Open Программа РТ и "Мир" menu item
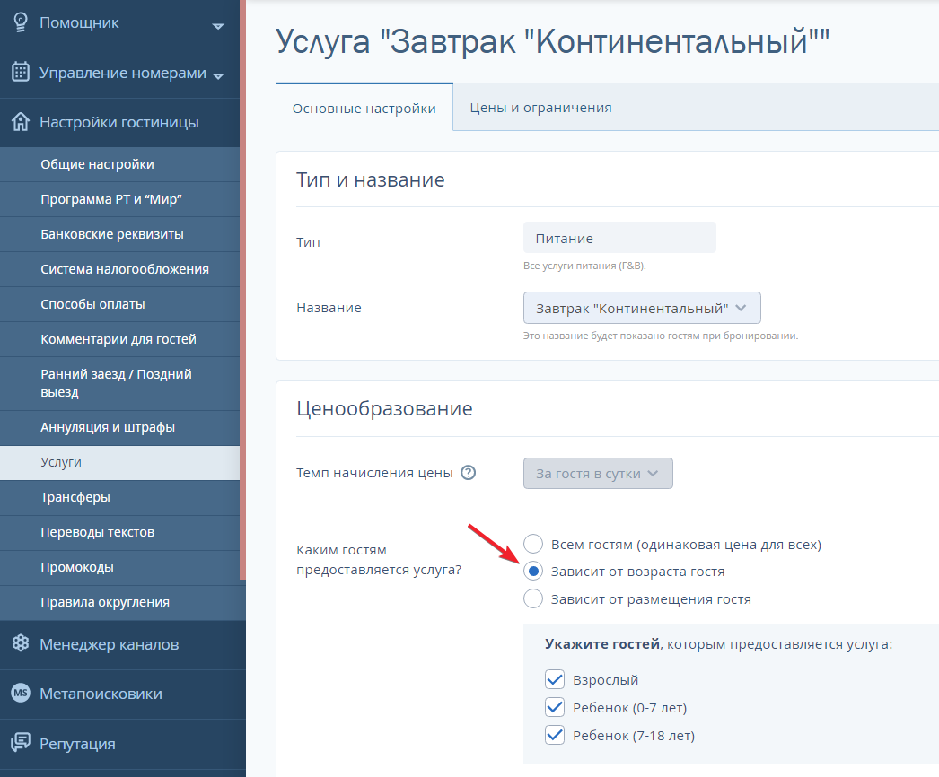 click(119, 199)
